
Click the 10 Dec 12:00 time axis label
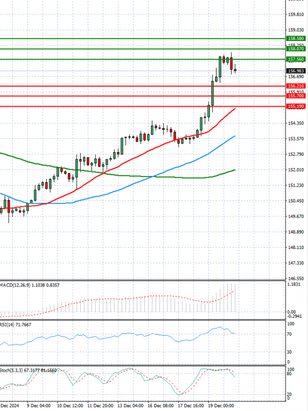pos(70,406)
